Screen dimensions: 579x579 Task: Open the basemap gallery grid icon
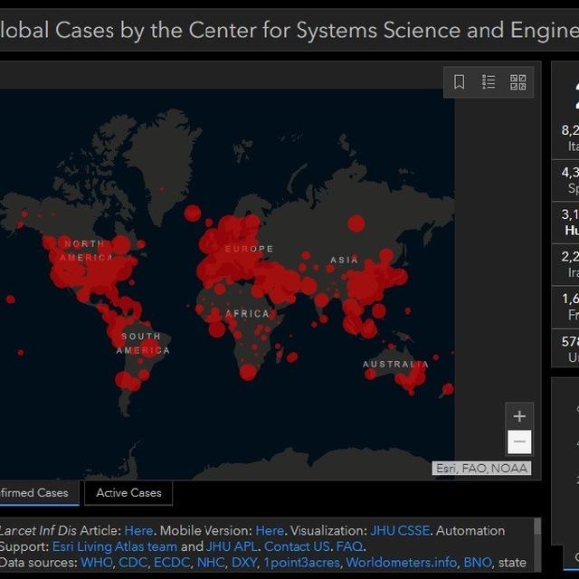[x=517, y=82]
